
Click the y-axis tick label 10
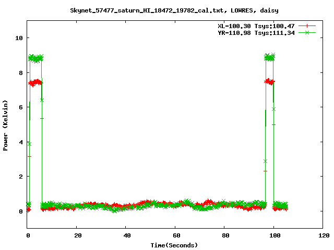coord(19,38)
